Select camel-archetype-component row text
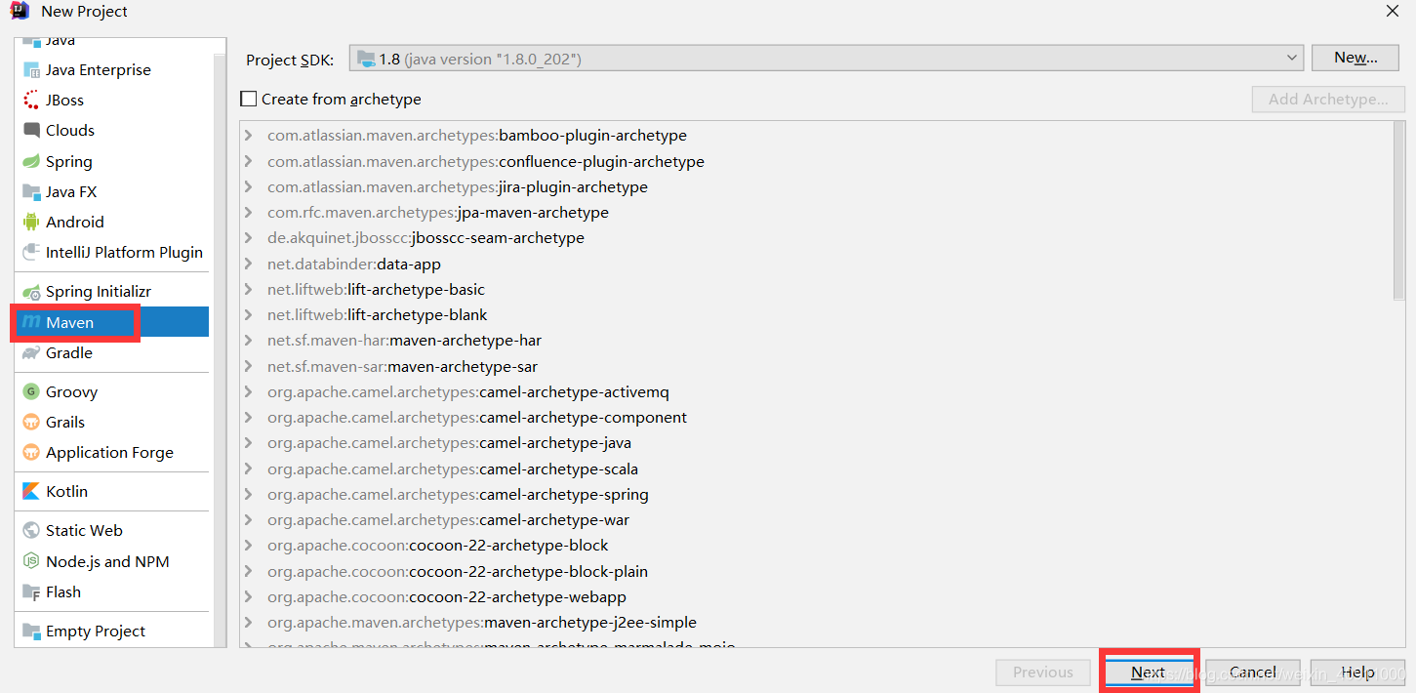 coord(477,418)
